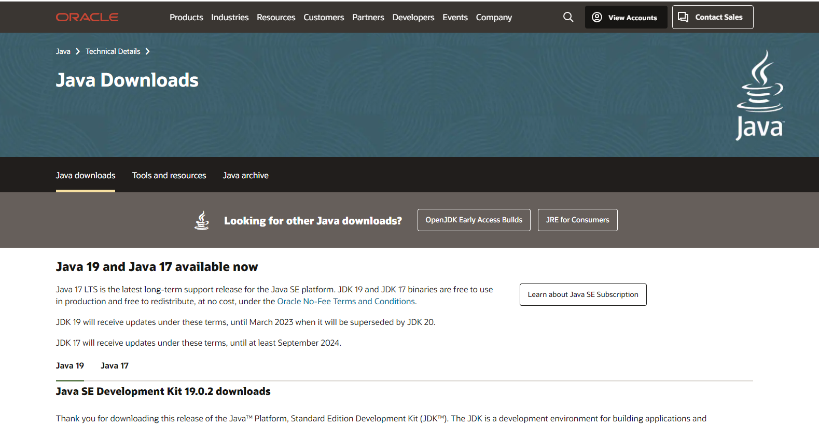Click the Looking for other Java downloads? text

[x=313, y=221]
